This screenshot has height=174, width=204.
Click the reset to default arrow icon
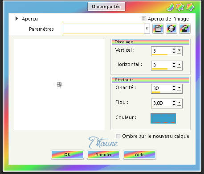tap(185, 29)
